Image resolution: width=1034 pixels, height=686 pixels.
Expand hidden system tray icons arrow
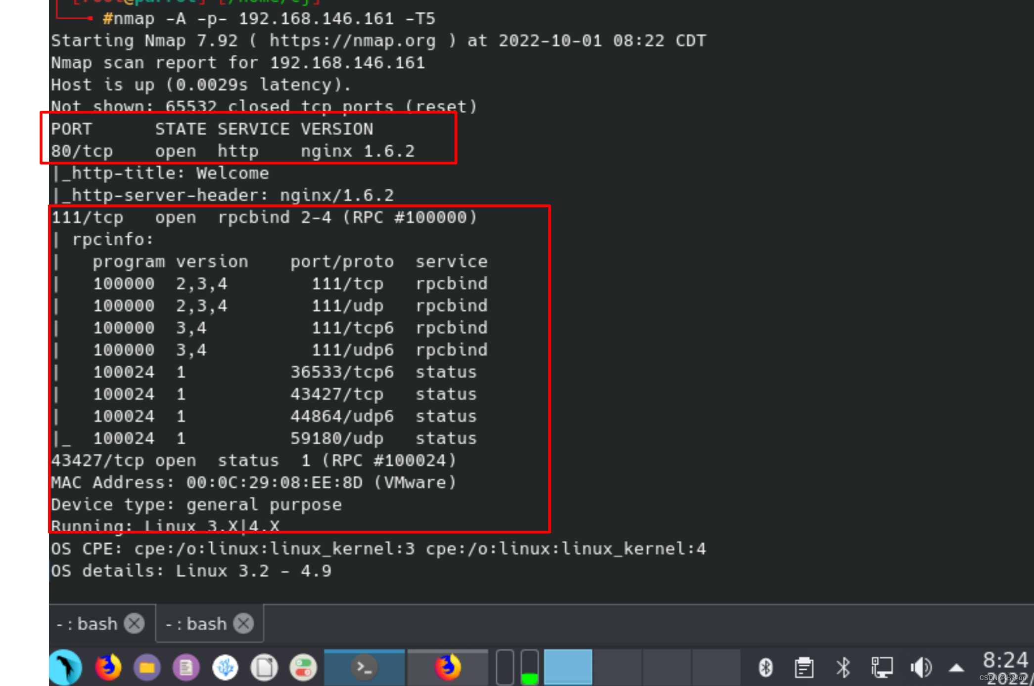pos(956,668)
